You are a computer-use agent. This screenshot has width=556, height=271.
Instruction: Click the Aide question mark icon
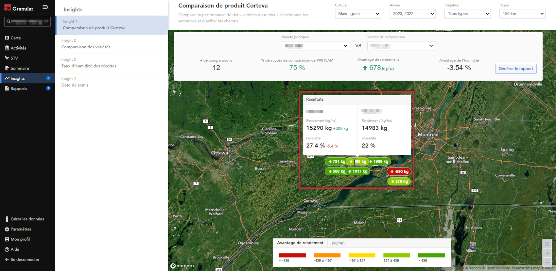[7, 249]
